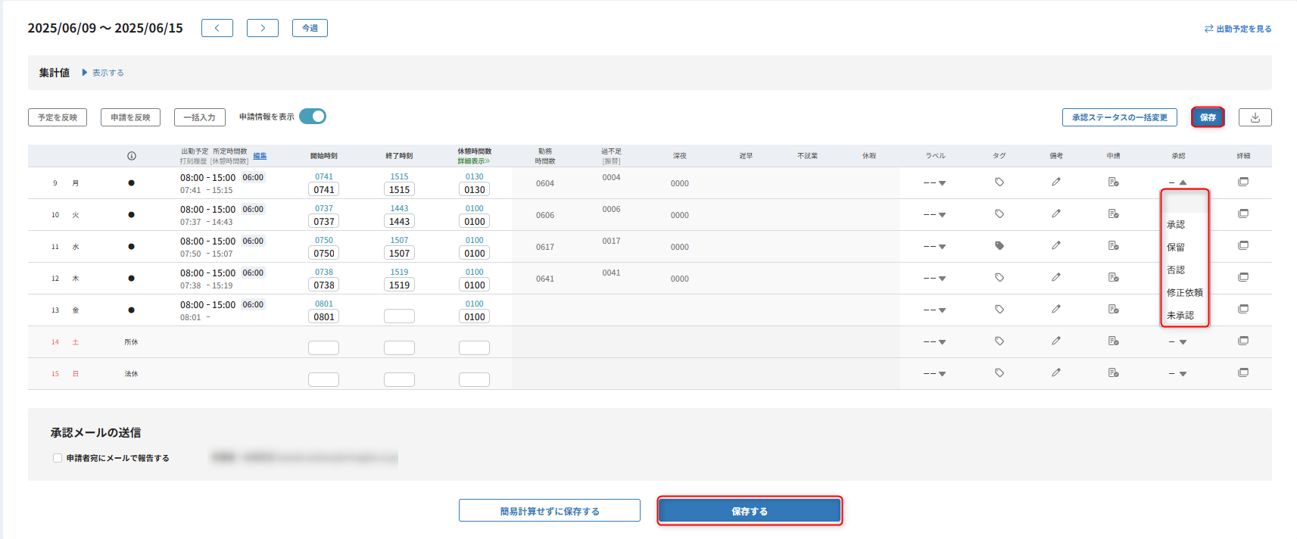This screenshot has height=539, width=1297.
Task: Click 編集 link in header
Action: [x=260, y=156]
